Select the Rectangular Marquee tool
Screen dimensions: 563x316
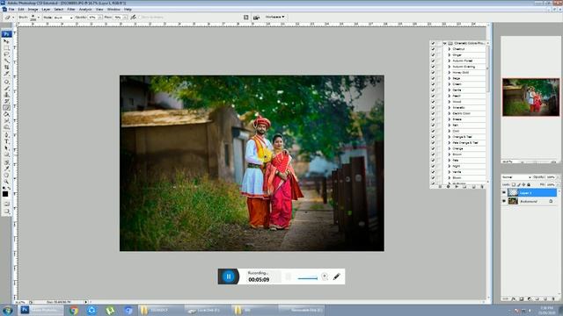[x=6, y=47]
